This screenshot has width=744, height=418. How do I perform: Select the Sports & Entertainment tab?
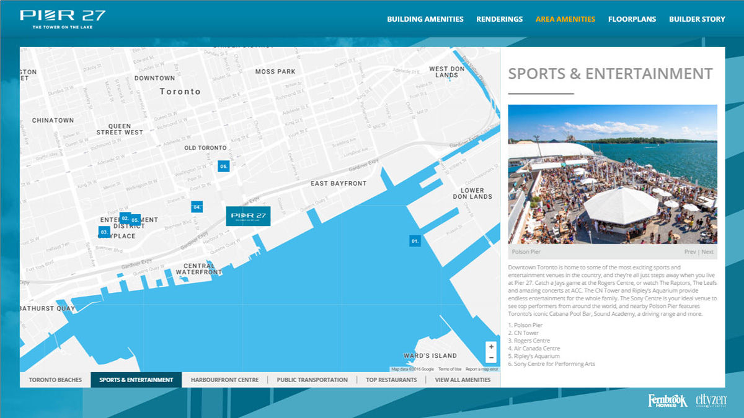(136, 380)
